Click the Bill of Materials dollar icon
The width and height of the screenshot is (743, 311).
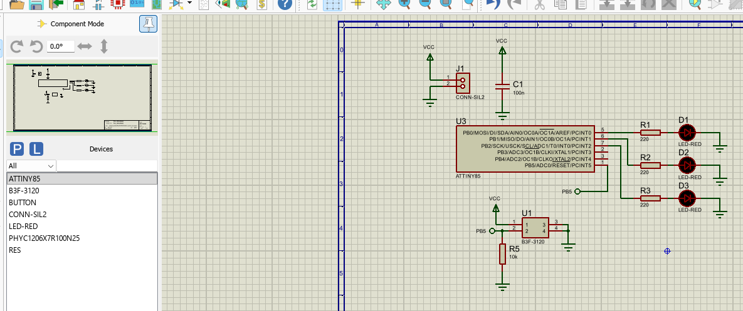262,4
